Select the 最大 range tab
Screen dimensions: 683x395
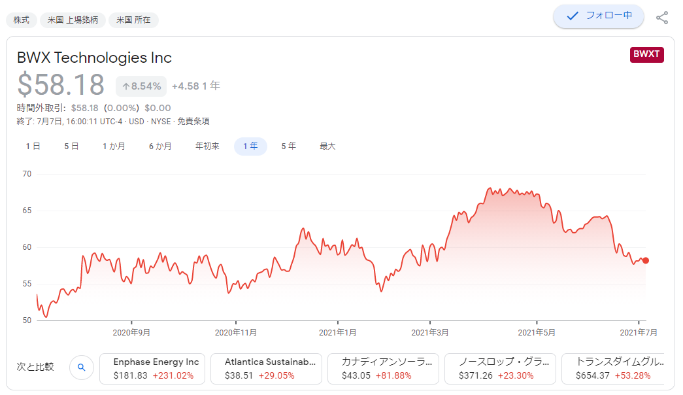[x=327, y=146]
